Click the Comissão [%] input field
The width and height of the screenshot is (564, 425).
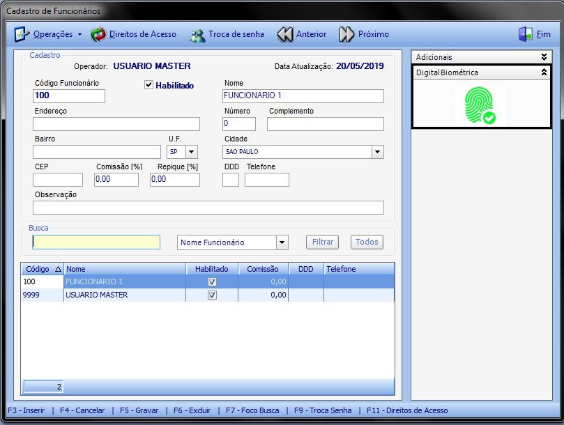pyautogui.click(x=116, y=180)
